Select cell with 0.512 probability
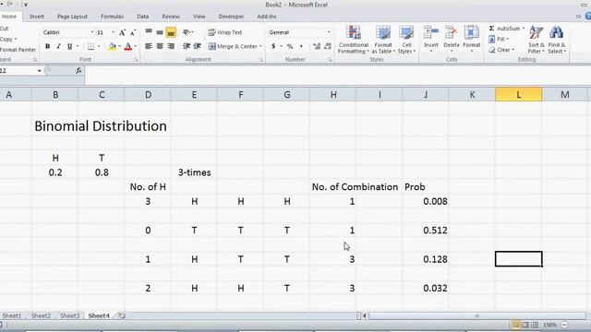This screenshot has height=332, width=591. coord(426,230)
